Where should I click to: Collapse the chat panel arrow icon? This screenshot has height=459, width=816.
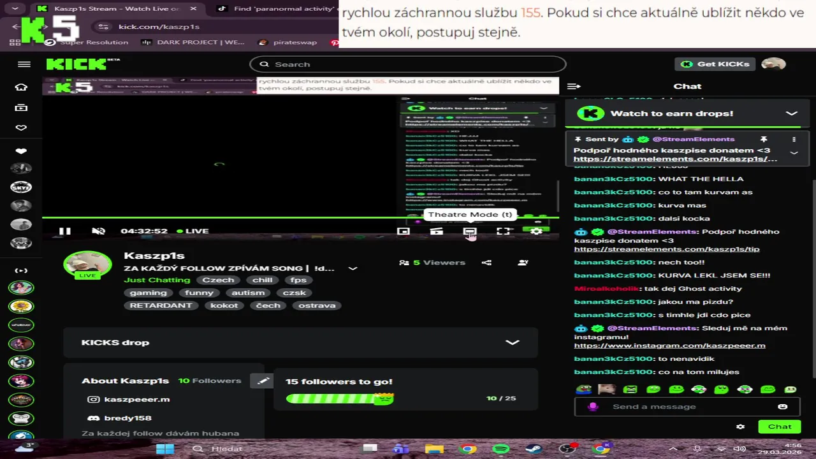click(573, 86)
